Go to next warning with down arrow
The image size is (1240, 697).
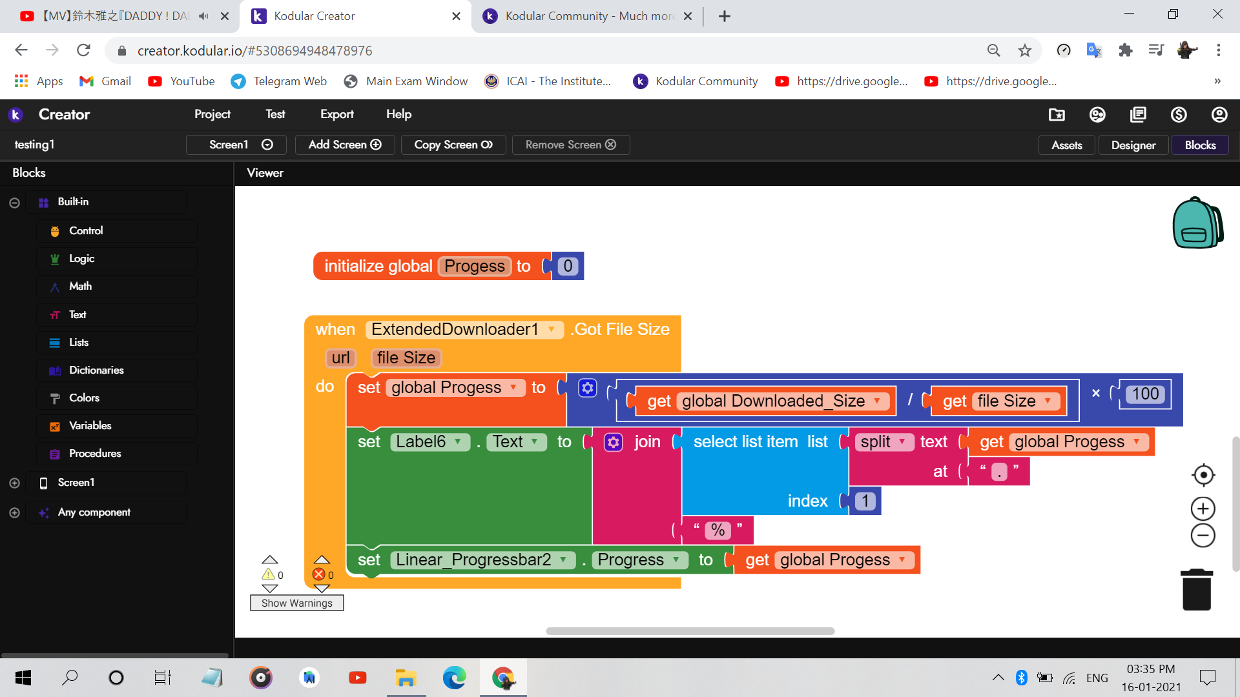[270, 588]
